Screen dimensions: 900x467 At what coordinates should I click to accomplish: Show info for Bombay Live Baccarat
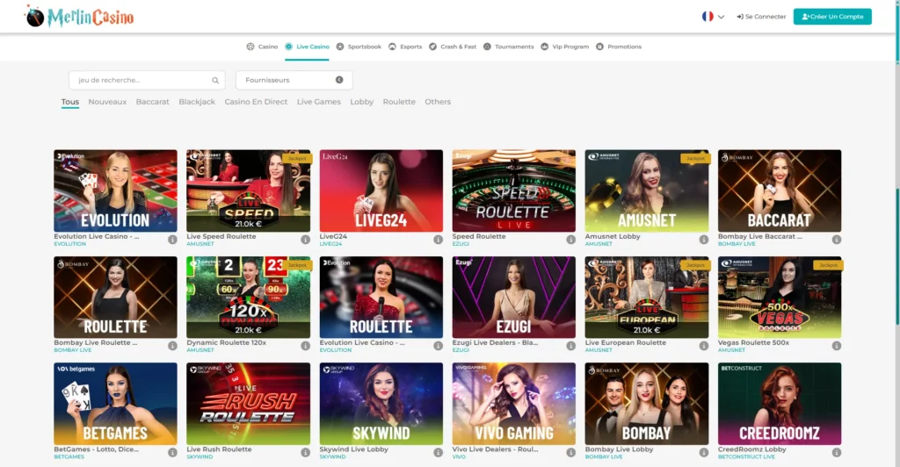click(837, 240)
